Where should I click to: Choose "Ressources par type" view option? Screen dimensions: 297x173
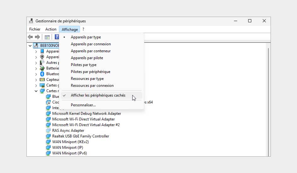pos(87,79)
